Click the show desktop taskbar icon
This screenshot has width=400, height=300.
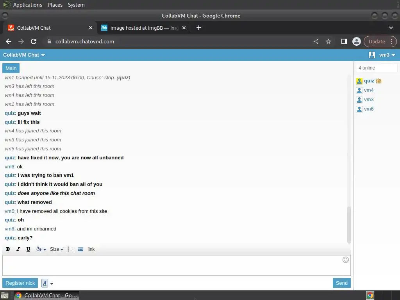point(5,295)
